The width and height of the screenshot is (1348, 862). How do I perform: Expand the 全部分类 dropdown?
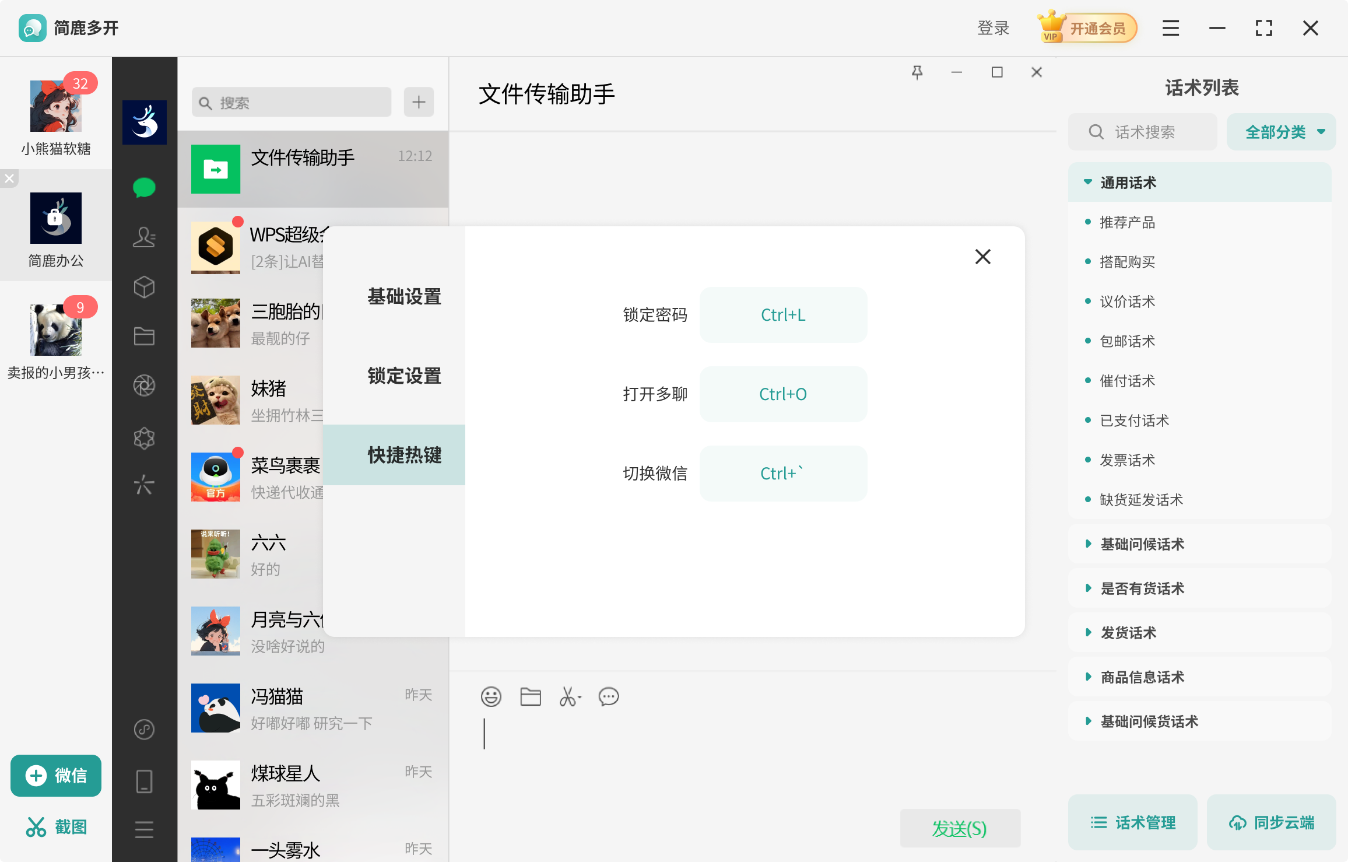(x=1281, y=132)
